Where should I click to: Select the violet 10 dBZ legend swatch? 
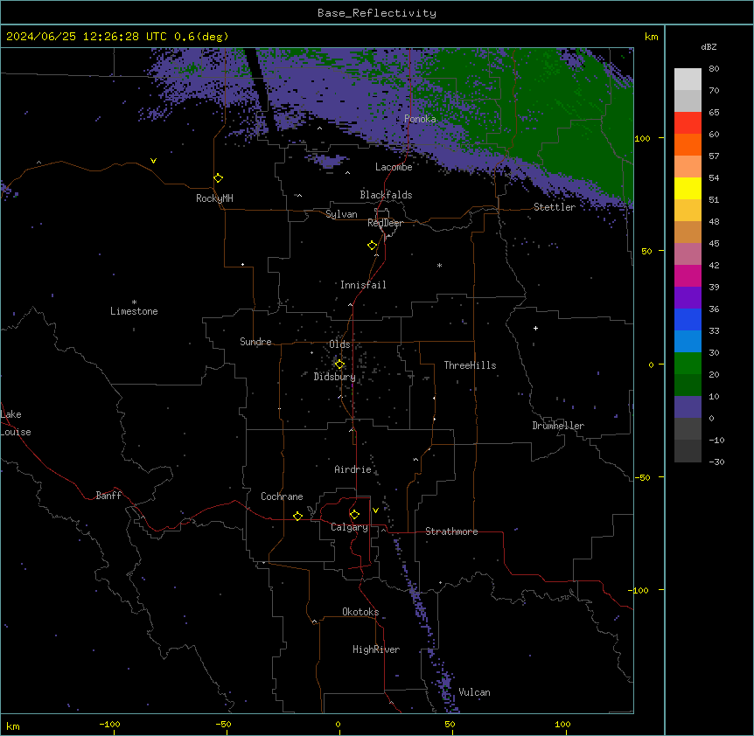click(688, 407)
